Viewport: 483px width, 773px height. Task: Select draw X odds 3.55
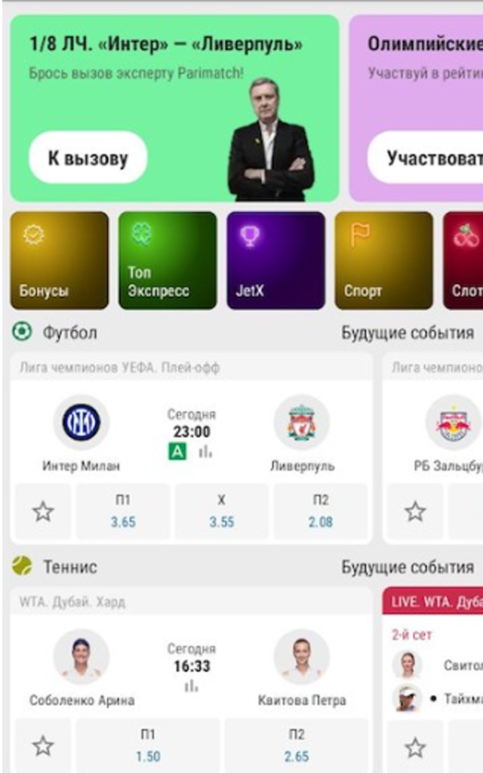222,511
